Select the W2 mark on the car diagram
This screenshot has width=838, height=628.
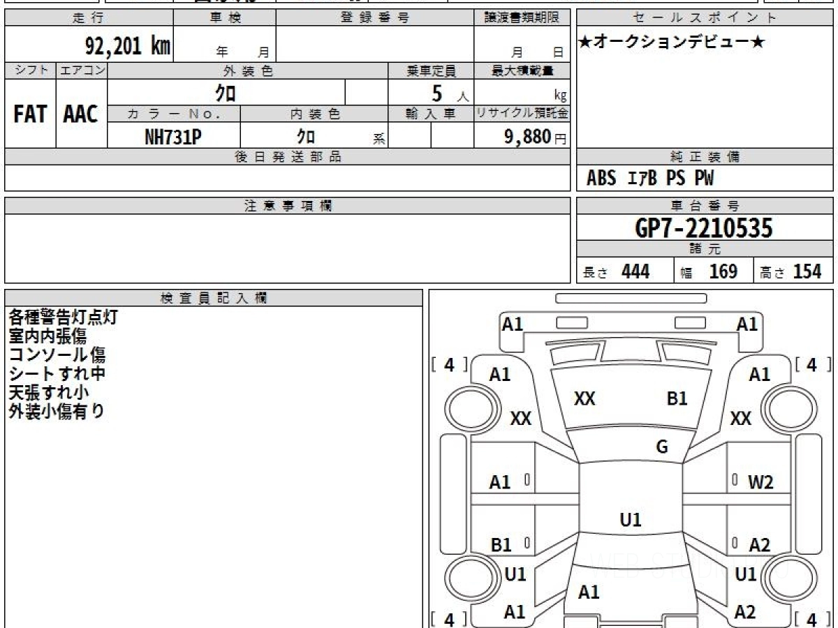tap(760, 482)
